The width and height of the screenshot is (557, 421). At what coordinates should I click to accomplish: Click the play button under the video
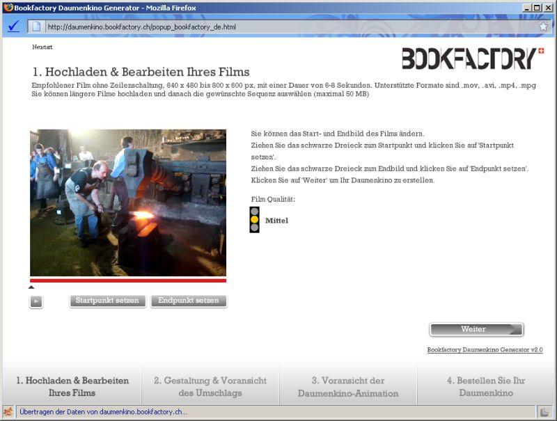36,302
